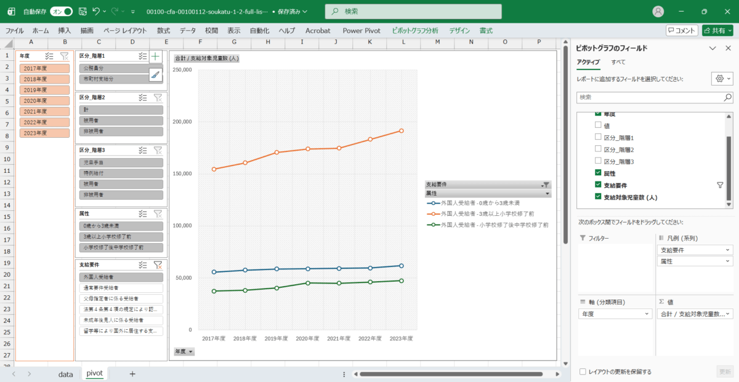Clear filter on 支給要件 slicer

pos(158,265)
